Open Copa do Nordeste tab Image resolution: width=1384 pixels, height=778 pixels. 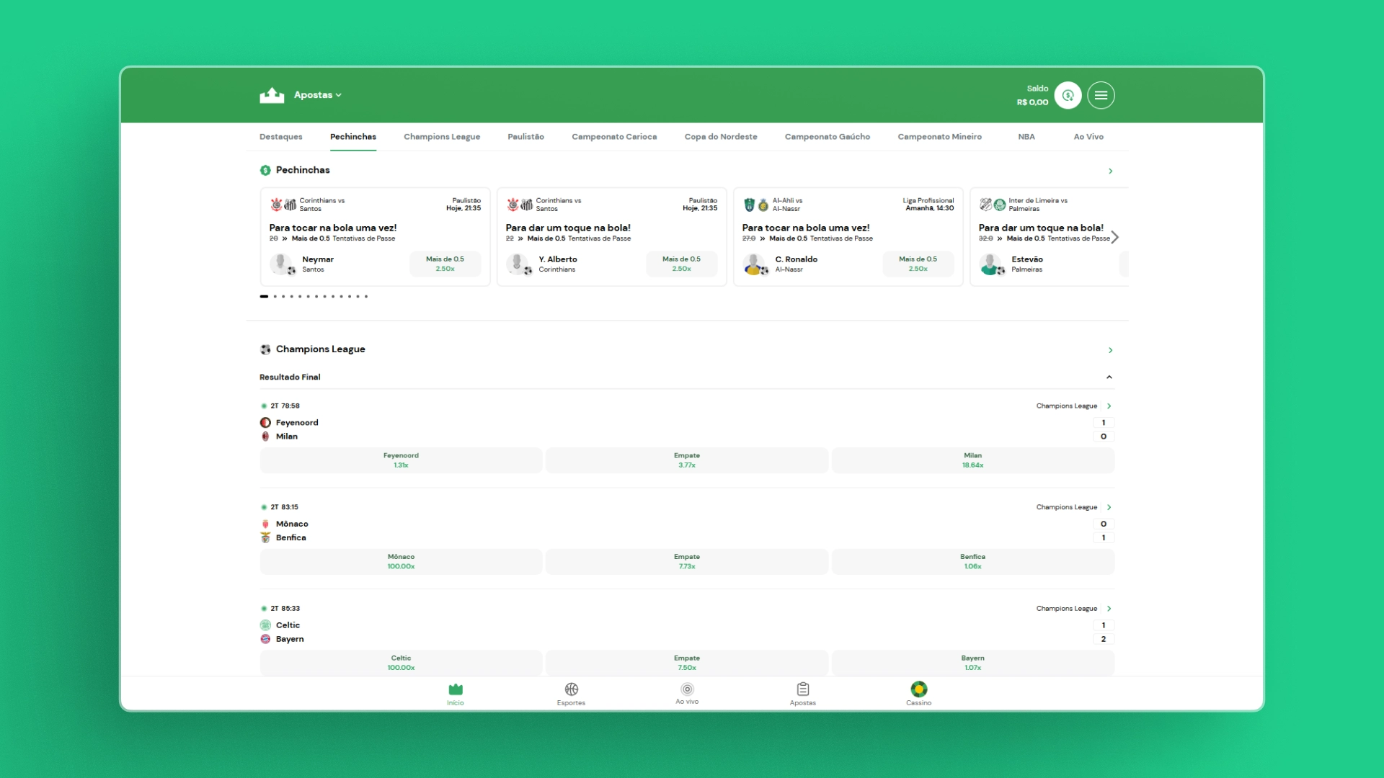click(x=721, y=137)
